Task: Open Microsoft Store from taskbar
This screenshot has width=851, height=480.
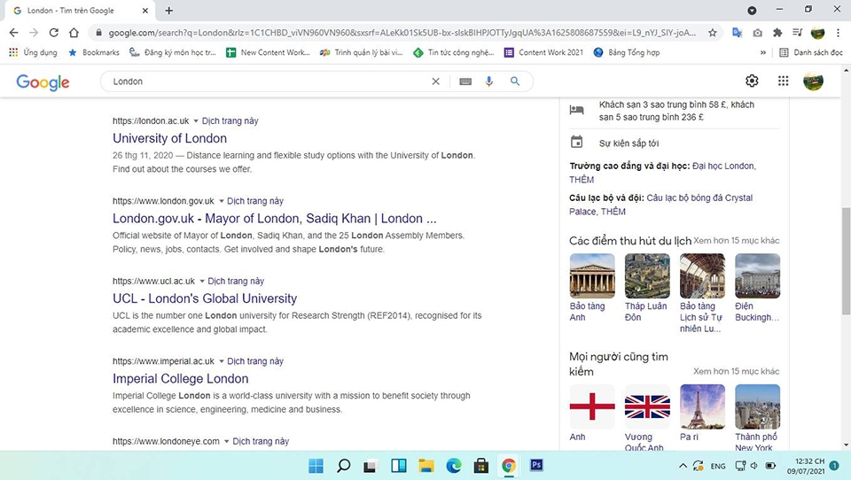Action: [x=480, y=465]
